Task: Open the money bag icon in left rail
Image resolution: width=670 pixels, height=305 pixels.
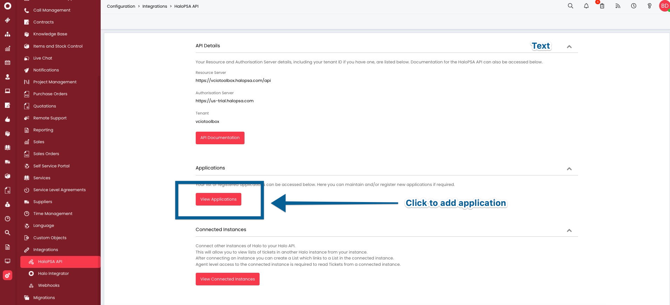Action: pyautogui.click(x=7, y=205)
